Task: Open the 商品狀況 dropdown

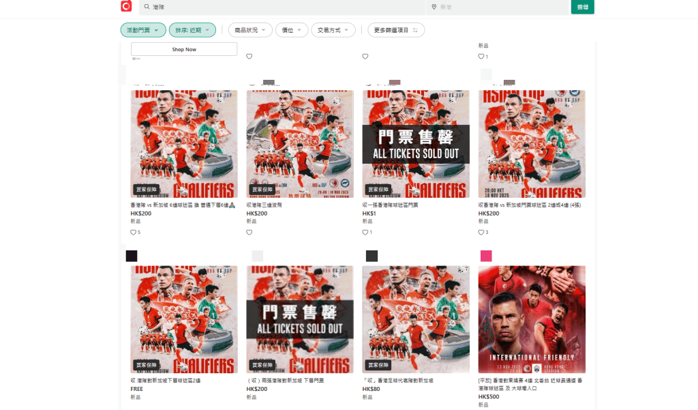Action: coord(250,29)
